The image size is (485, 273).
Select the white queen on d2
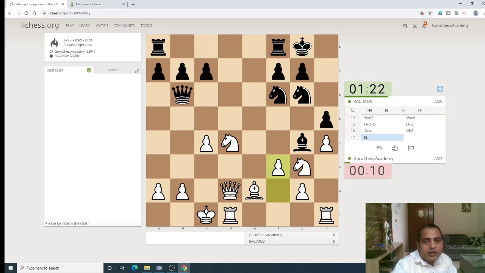pos(230,190)
